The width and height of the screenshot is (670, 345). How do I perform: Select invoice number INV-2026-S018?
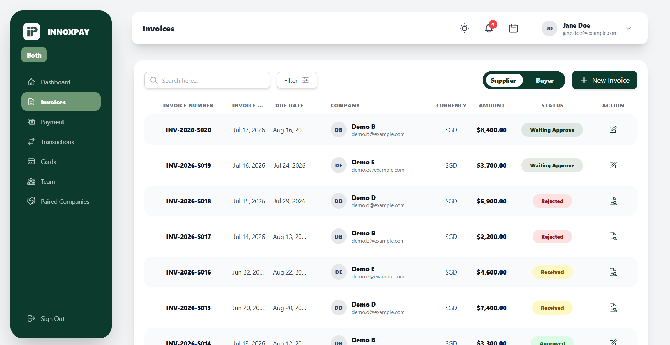click(188, 201)
